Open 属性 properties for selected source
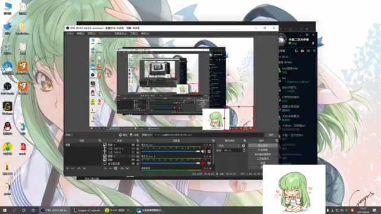This screenshot has height=214, width=381. pyautogui.click(x=123, y=135)
